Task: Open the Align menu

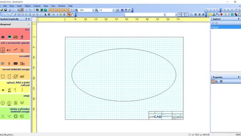Action: (46, 6)
